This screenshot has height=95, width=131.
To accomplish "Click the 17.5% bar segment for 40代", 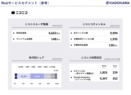I will [x=47, y=76].
